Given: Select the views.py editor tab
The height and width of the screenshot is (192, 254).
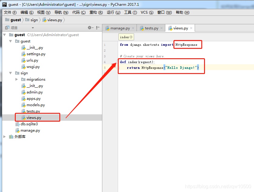Looking at the screenshot, I should (x=180, y=28).
